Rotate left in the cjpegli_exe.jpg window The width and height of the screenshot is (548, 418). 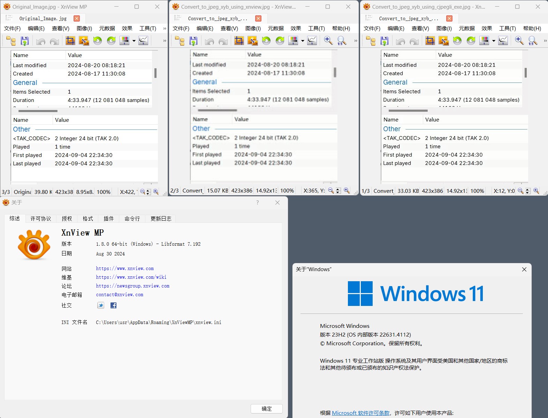[457, 41]
